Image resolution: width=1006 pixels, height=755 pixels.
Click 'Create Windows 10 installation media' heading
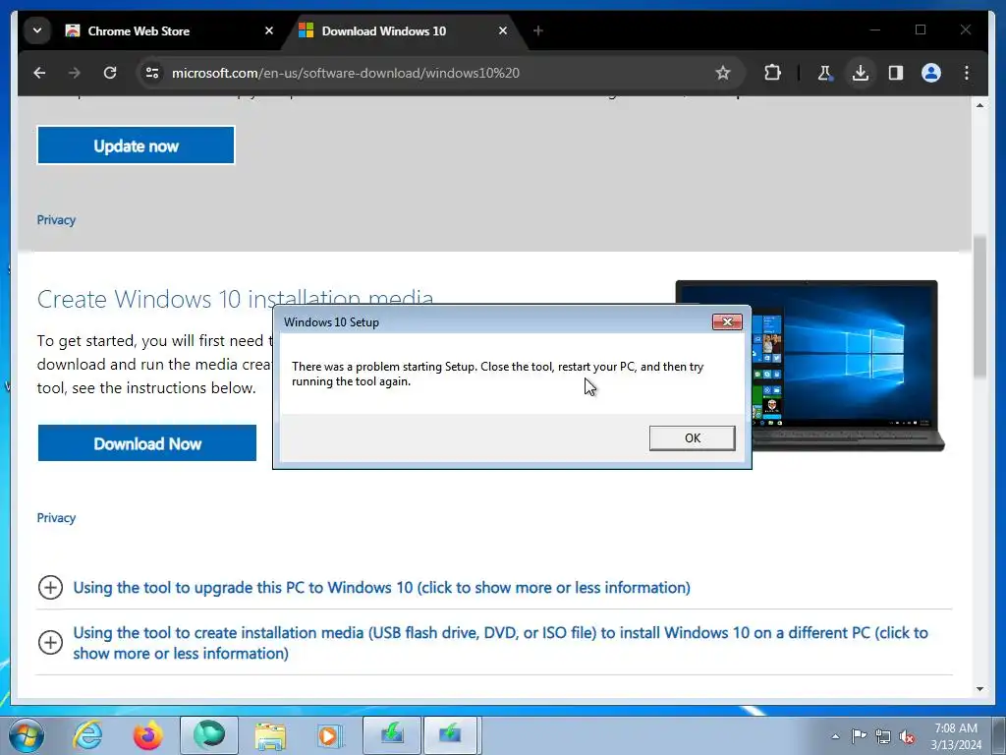coord(236,299)
